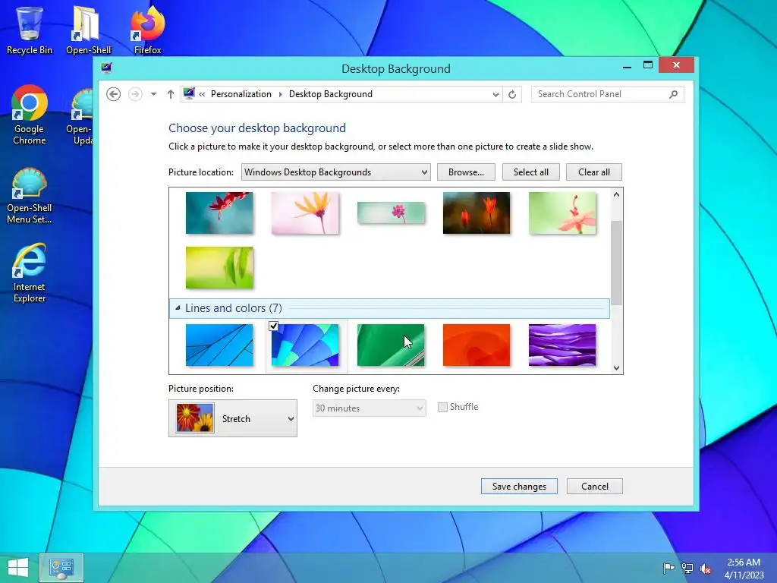Click the search magnifier icon

(673, 94)
